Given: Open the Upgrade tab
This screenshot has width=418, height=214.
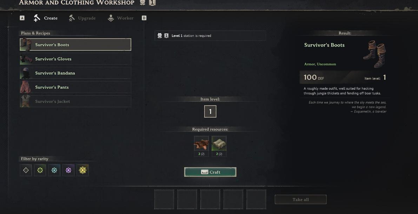Looking at the screenshot, I should click(x=82, y=18).
